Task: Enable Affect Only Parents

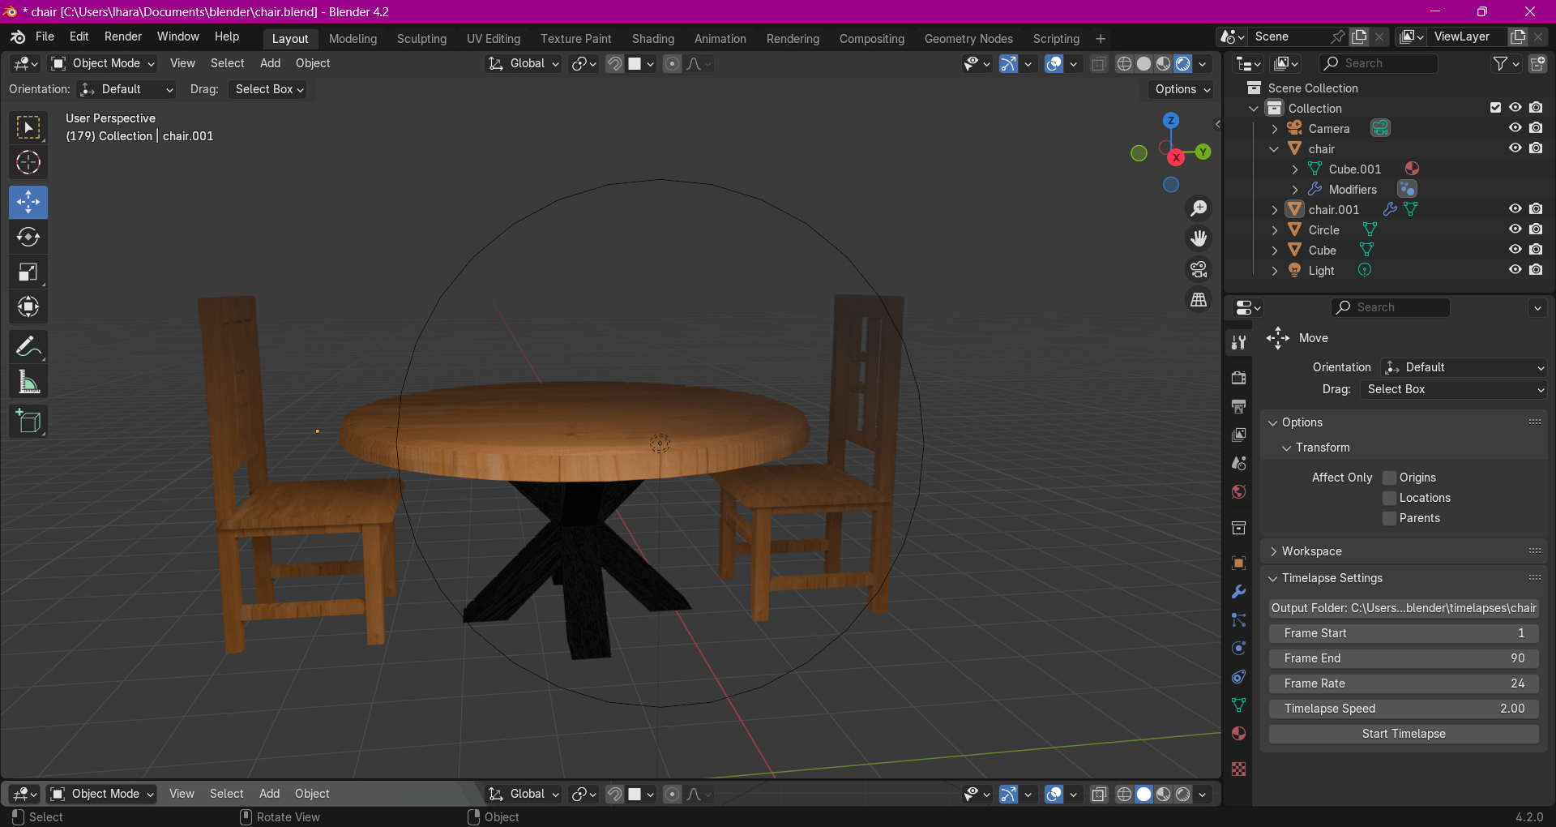Action: pos(1389,518)
